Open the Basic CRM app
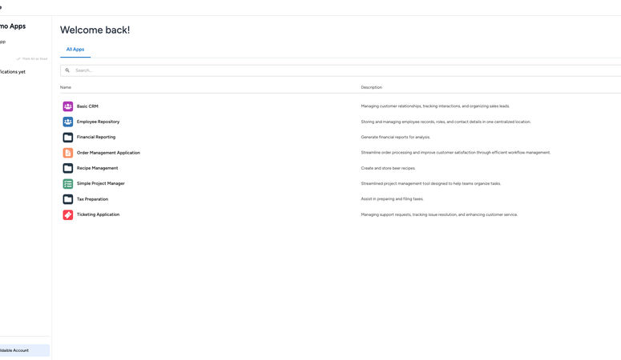 tap(87, 106)
